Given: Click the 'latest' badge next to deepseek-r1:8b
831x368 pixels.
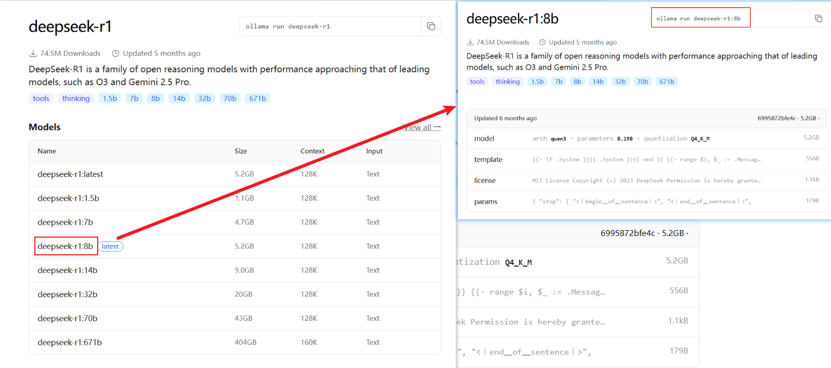Looking at the screenshot, I should (x=110, y=247).
